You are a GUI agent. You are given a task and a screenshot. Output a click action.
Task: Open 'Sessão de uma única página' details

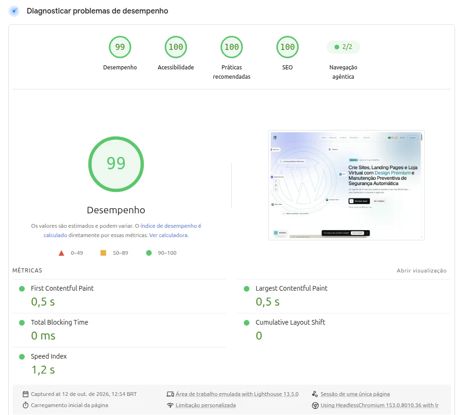pos(355,394)
